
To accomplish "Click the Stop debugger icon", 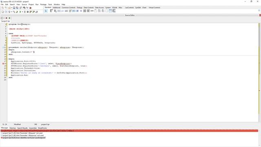I will [28, 12].
